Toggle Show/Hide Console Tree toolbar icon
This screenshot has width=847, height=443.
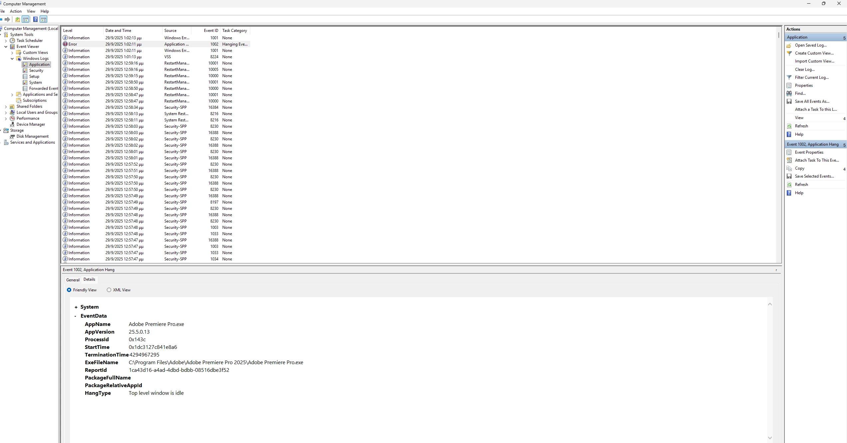(x=26, y=19)
